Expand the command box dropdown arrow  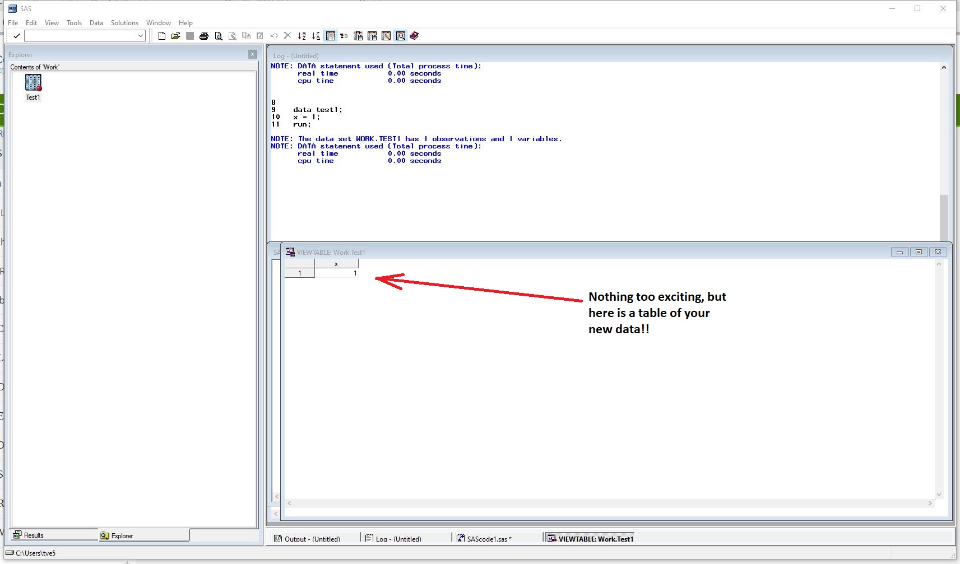pos(141,36)
